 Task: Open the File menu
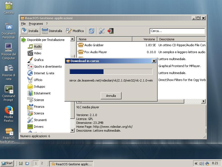click(23, 24)
